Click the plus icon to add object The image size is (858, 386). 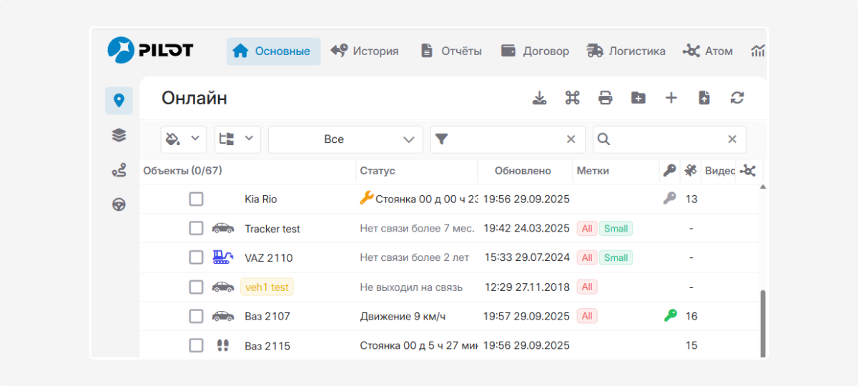pos(671,98)
